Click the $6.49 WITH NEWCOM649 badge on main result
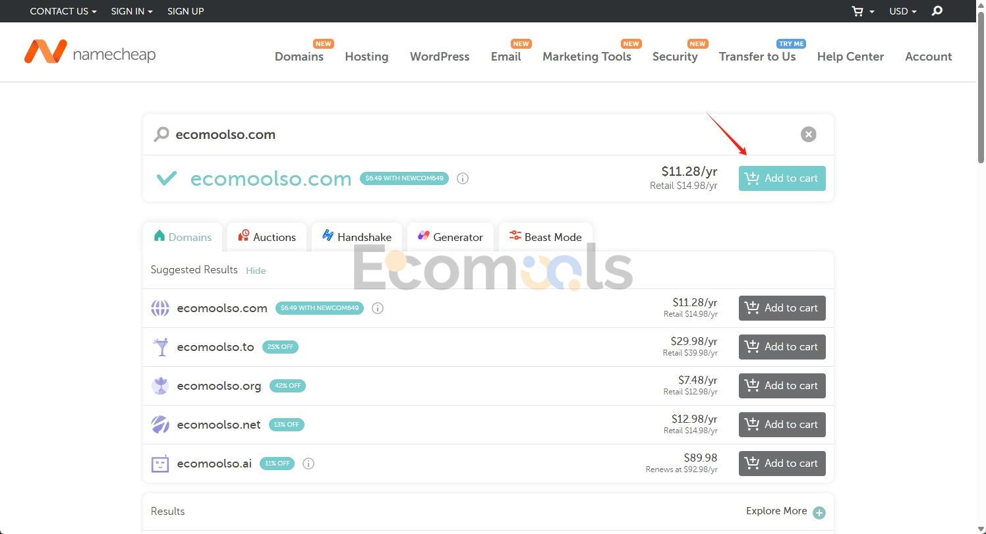The height and width of the screenshot is (534, 986). coord(404,178)
